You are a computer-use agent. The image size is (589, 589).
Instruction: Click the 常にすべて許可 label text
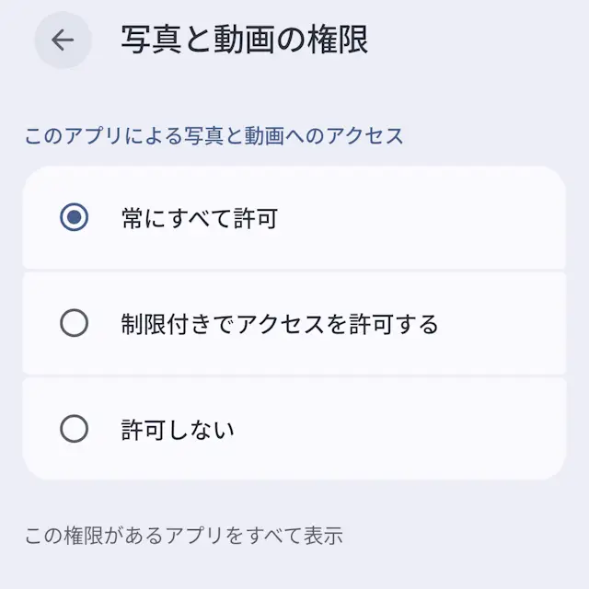199,218
